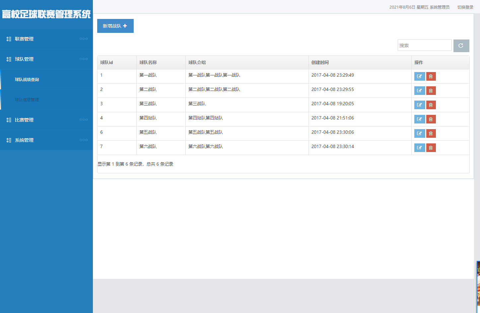Focus the 搜索 input field
This screenshot has height=313, width=480.
tap(424, 45)
